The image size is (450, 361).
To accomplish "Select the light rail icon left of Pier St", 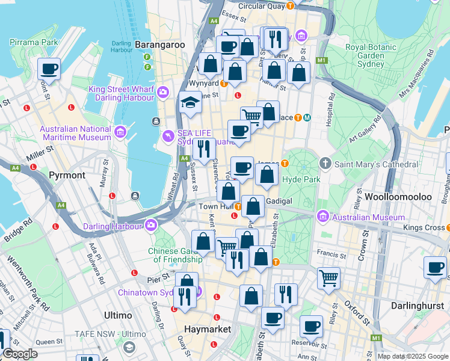I will point(134,273).
